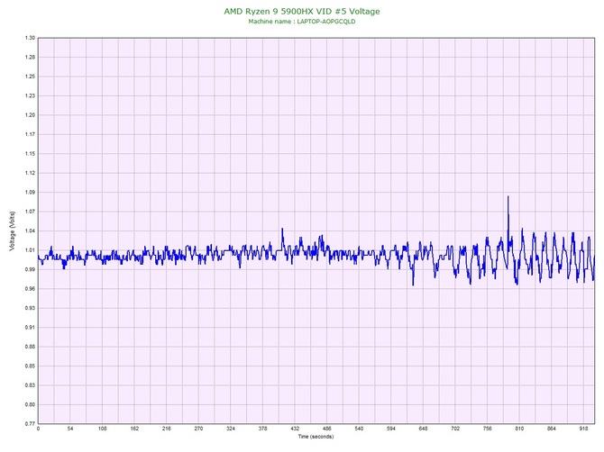Click the tallest voltage spike peak near 1.09
604x452 pixels.
click(x=508, y=197)
